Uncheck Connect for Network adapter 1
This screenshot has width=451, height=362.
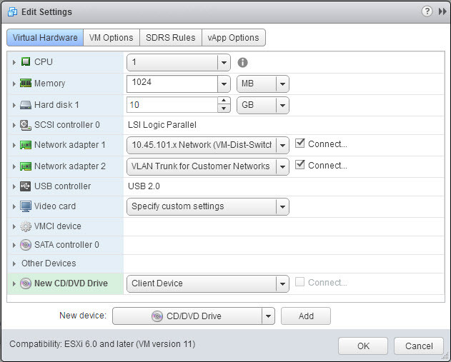click(x=300, y=144)
